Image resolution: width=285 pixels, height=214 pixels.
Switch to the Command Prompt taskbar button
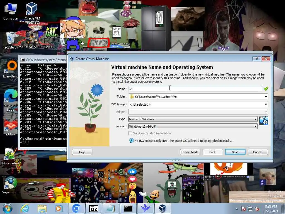click(128, 208)
